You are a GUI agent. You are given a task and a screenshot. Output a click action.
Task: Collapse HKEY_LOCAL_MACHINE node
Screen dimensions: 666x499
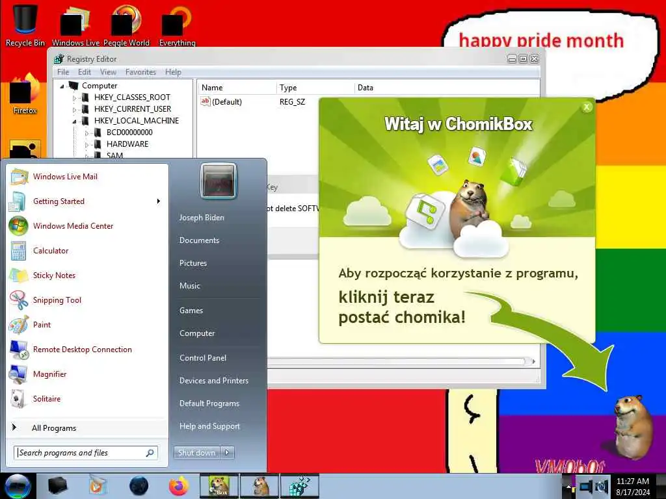coord(74,122)
